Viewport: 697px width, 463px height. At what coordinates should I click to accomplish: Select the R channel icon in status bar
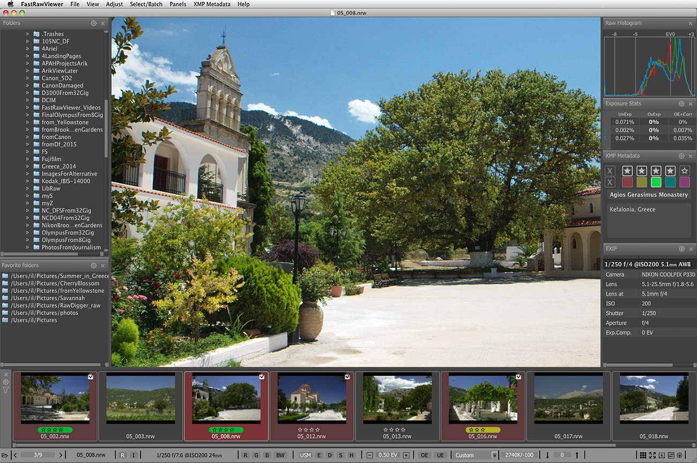click(245, 455)
